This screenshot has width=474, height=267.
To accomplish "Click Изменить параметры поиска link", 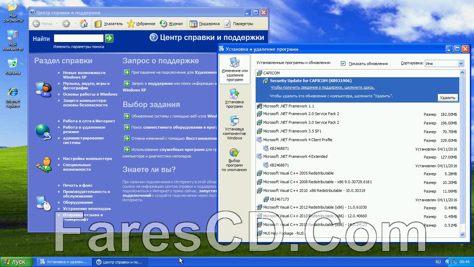I will coord(79,47).
